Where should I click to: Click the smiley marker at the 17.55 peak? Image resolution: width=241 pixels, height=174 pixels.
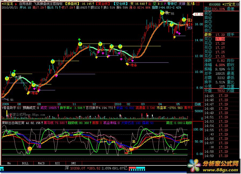click(x=162, y=13)
